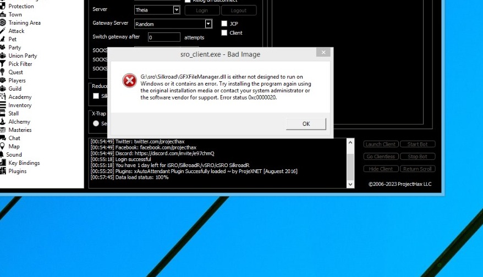Select the Pet icon in sidebar
The image size is (483, 277).
coord(3,40)
